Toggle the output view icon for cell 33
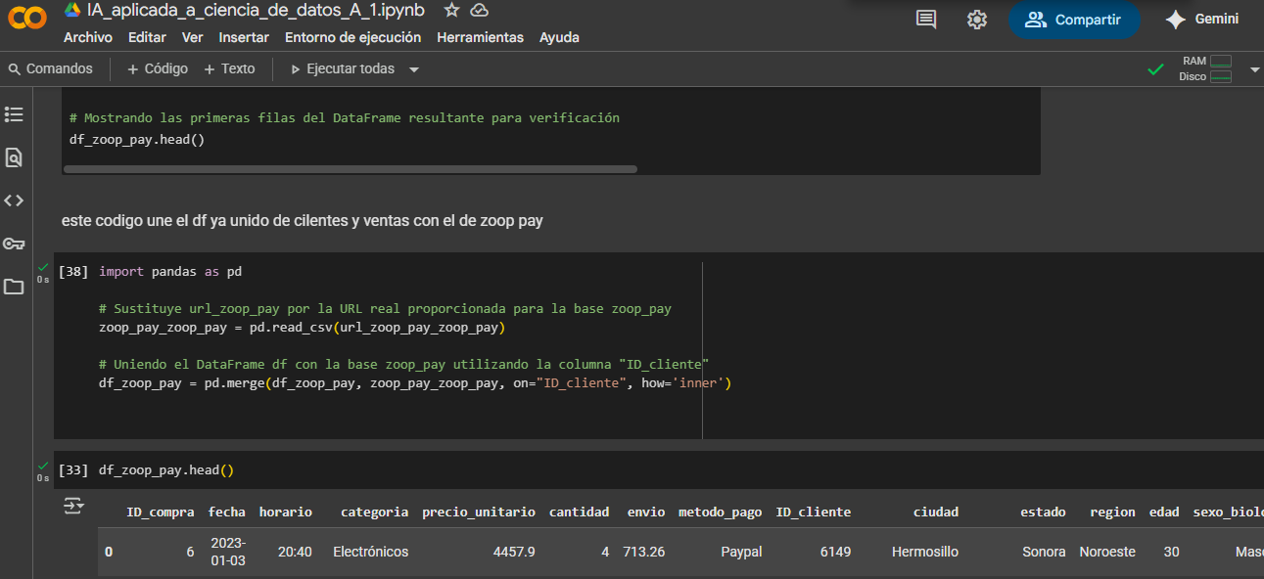1264x579 pixels. [74, 506]
